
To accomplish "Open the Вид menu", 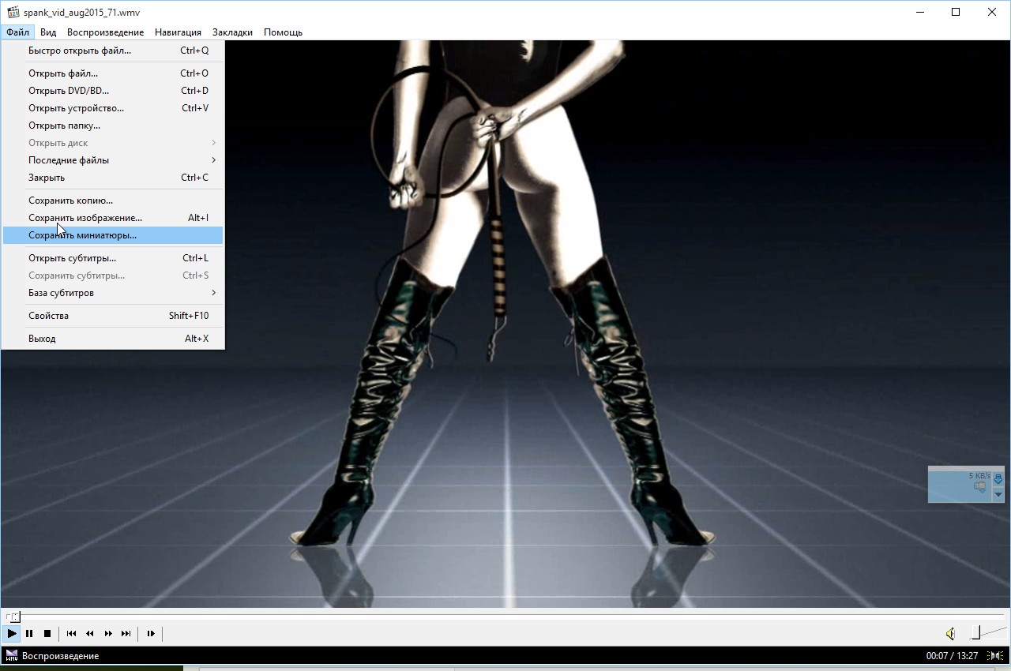I will click(48, 32).
